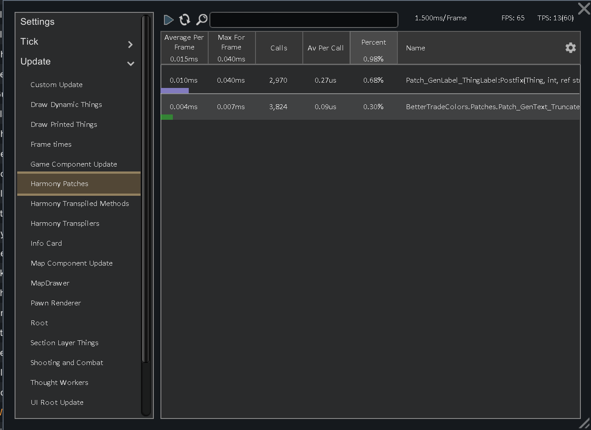
Task: Open the Settings section
Action: pyautogui.click(x=38, y=22)
